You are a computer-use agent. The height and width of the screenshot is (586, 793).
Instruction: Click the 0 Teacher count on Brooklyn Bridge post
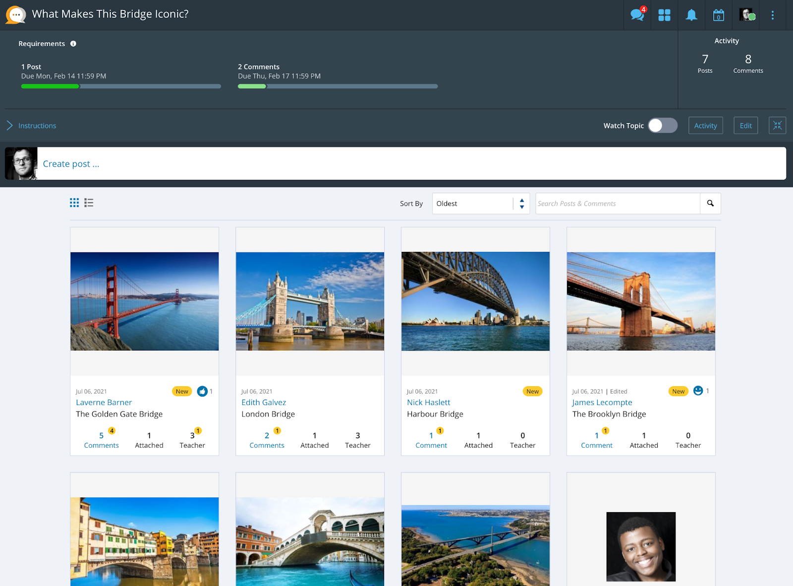[x=688, y=440]
